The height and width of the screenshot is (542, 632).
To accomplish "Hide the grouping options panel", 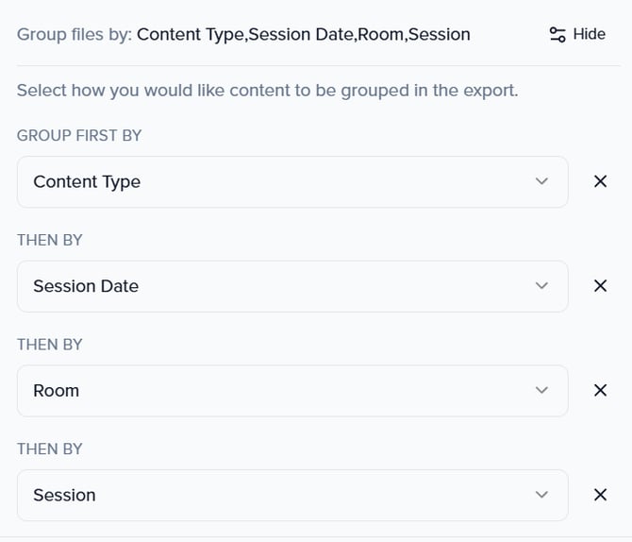I will [589, 34].
